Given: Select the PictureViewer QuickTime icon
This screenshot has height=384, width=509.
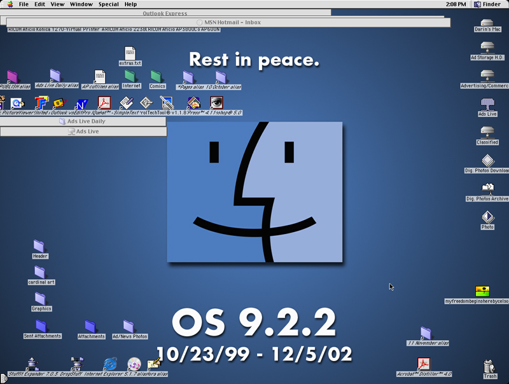Looking at the screenshot, I should (x=17, y=104).
